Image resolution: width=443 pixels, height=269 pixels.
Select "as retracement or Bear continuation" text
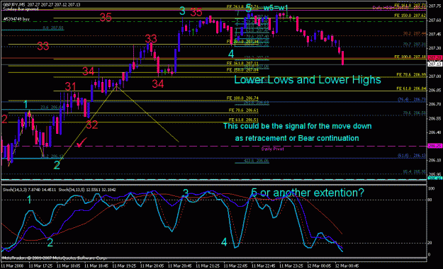[297, 138]
